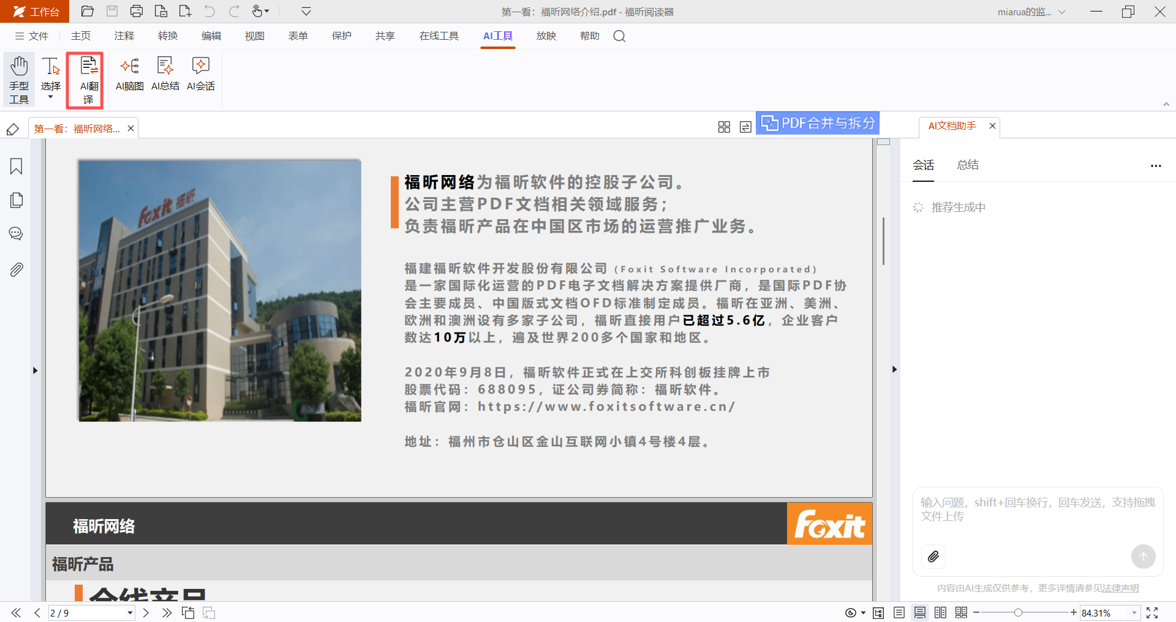Go to the previous page

37,613
